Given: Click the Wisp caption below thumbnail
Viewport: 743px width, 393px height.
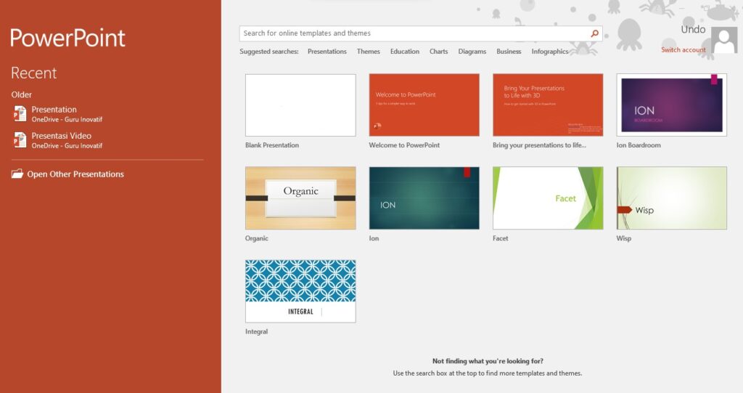Looking at the screenshot, I should click(623, 238).
